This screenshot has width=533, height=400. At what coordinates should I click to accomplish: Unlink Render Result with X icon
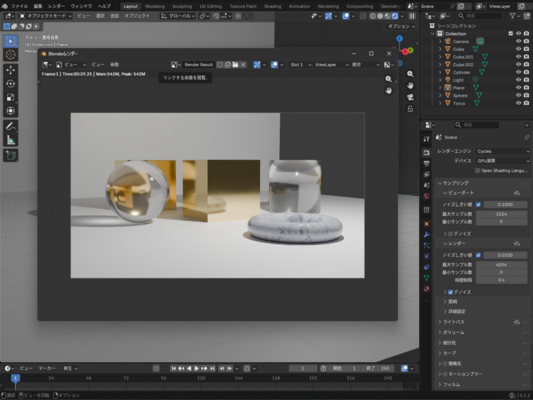tap(243, 65)
